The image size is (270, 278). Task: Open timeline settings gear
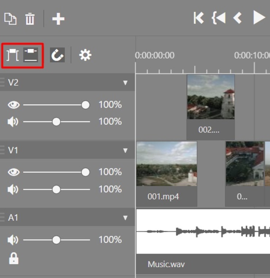pyautogui.click(x=85, y=55)
